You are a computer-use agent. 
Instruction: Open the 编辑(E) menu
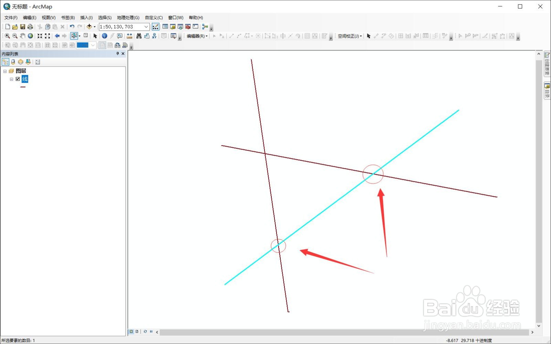tap(30, 18)
